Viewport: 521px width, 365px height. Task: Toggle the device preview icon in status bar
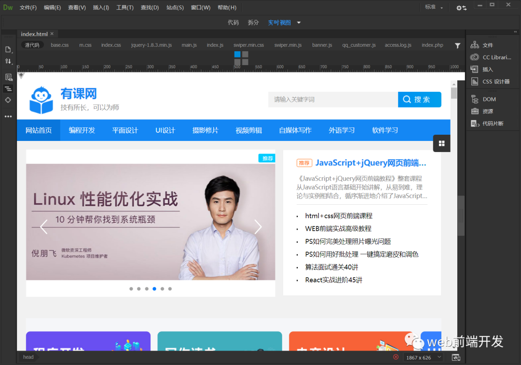456,357
